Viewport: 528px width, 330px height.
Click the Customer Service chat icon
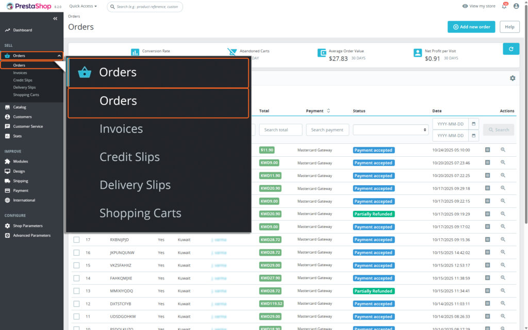point(7,126)
